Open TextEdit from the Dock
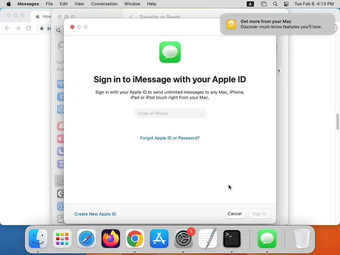The height and width of the screenshot is (255, 340). [x=208, y=238]
